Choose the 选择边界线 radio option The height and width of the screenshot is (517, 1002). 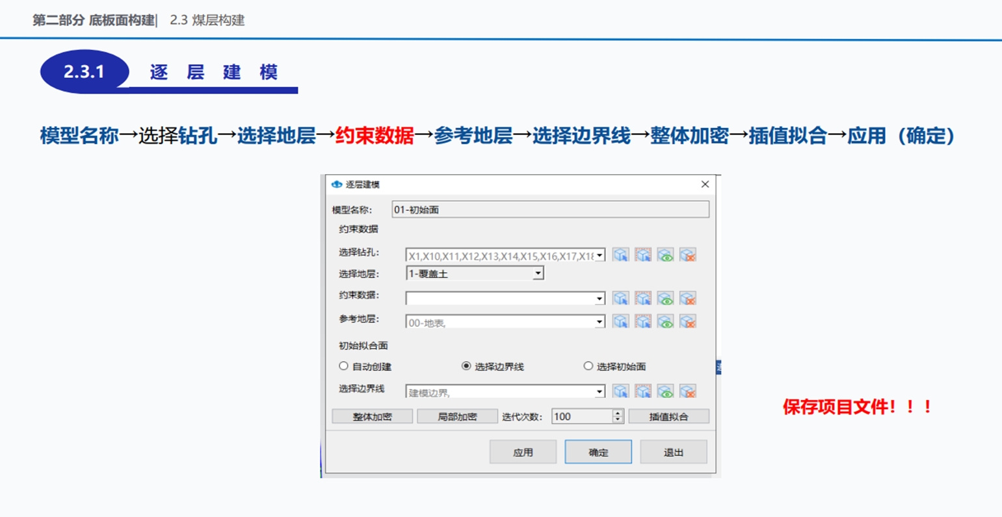466,366
